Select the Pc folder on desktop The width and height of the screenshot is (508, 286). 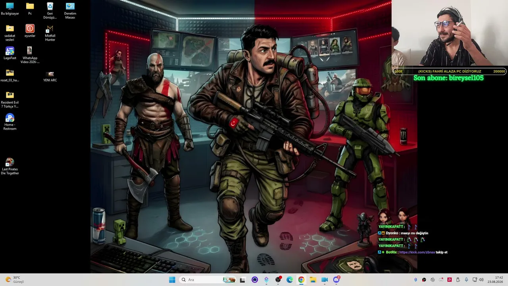tap(30, 9)
